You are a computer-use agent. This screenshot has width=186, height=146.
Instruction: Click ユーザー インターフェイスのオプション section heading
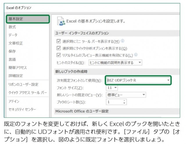pos(82,33)
